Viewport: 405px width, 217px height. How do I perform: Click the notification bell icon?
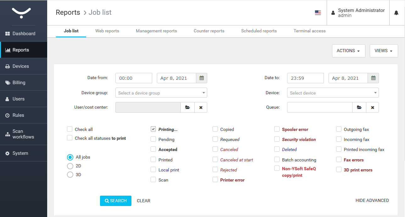396,13
